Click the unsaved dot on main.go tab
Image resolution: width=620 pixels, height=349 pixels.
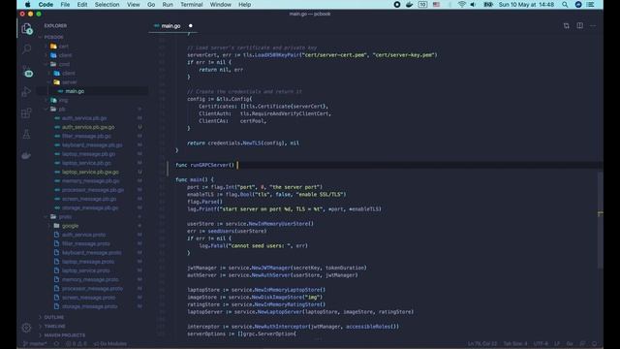(x=191, y=26)
